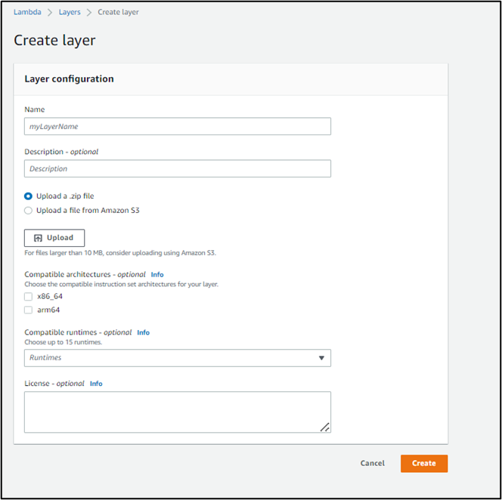The image size is (502, 500).
Task: Navigate to Layers in the breadcrumb
Action: point(70,12)
